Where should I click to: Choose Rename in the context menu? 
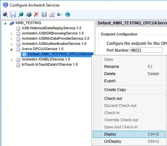click(129, 67)
